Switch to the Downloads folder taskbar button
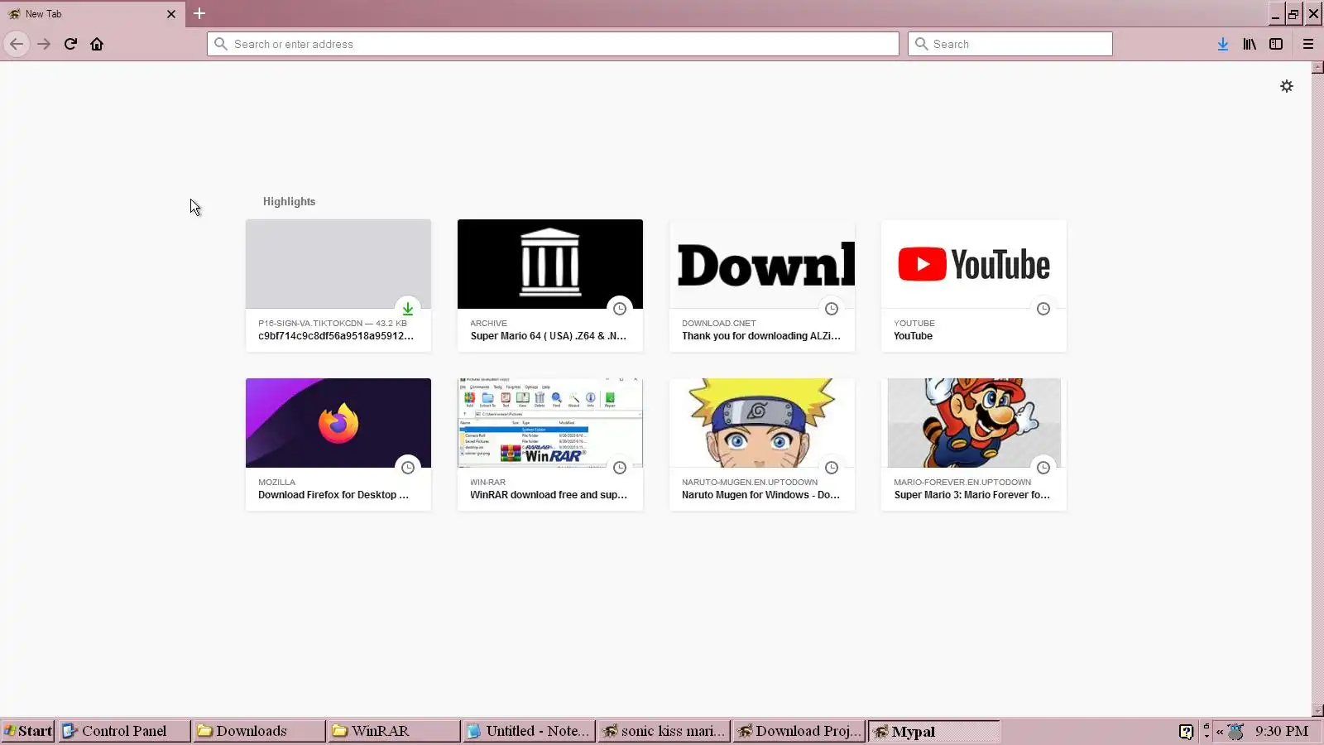The image size is (1324, 745). (259, 731)
